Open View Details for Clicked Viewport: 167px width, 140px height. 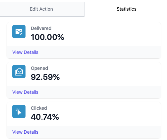coord(25,132)
